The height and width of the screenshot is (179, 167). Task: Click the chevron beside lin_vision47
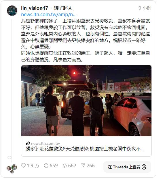pos(51,8)
